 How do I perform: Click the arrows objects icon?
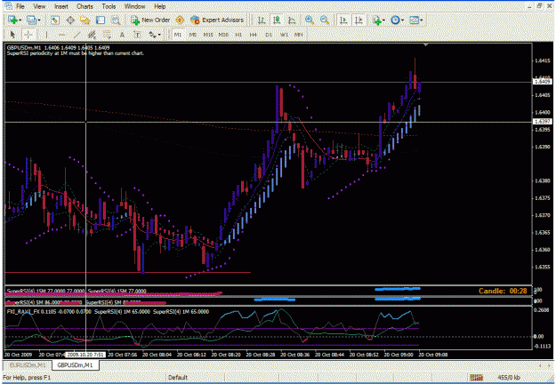point(152,35)
